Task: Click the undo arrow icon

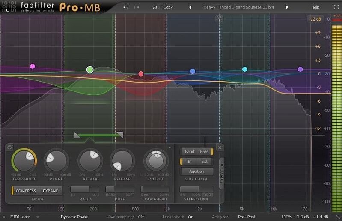Action: (126, 7)
